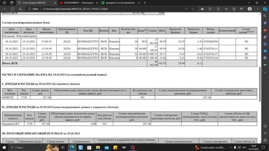The image size is (269, 151).
Task: Open Read Aloud icon in address bar
Action: [x=186, y=9]
